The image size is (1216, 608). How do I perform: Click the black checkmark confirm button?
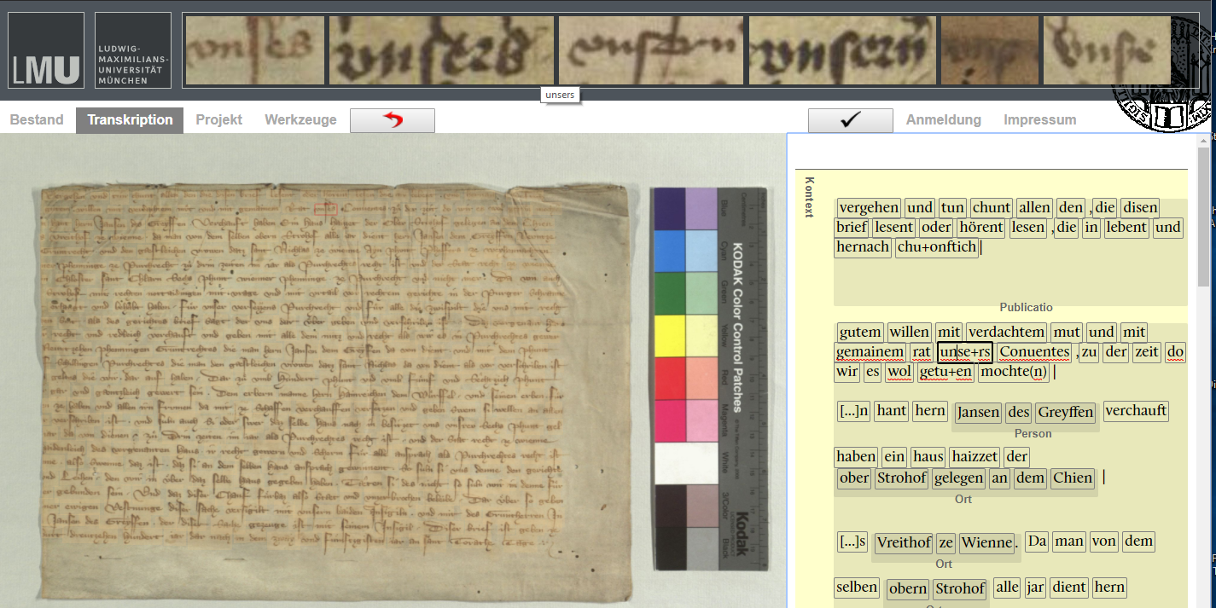tap(850, 120)
